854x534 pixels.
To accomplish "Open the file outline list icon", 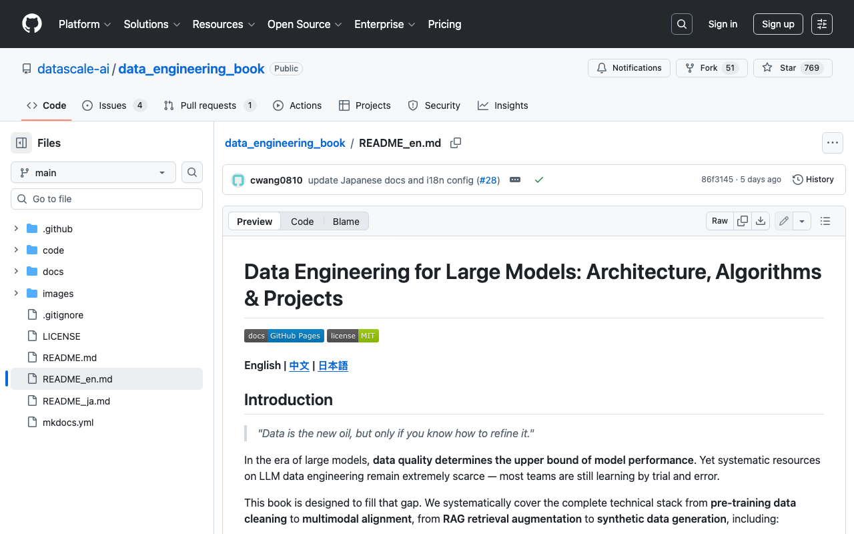I will (825, 220).
